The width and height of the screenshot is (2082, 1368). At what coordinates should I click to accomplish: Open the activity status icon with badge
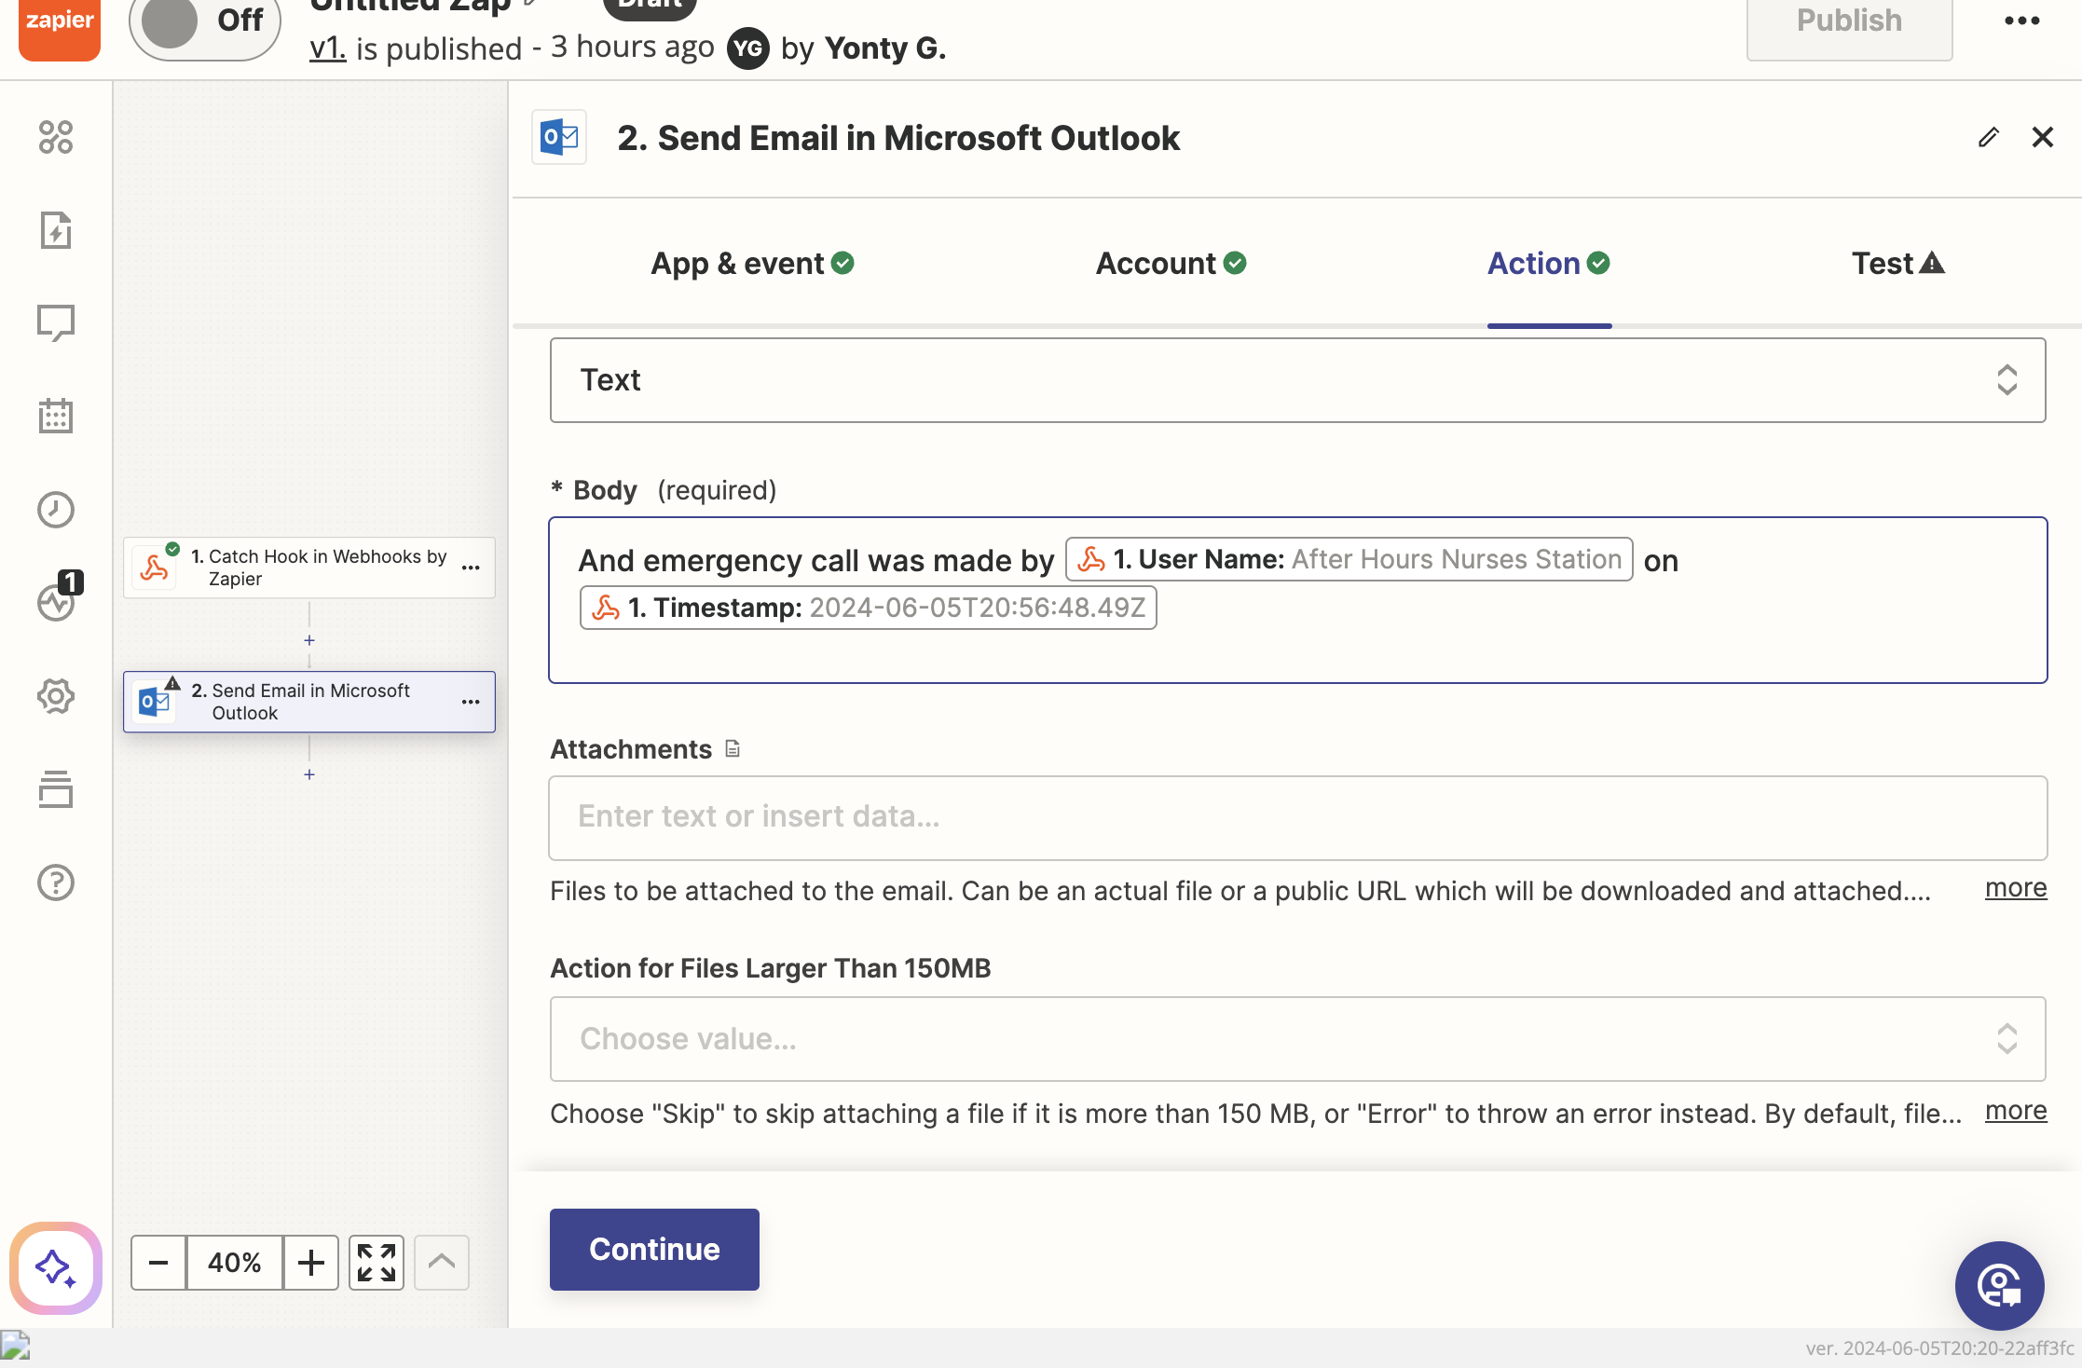56,601
